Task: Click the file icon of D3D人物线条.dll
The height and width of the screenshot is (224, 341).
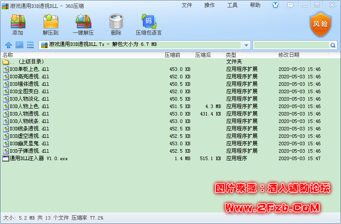Action: tap(6, 121)
